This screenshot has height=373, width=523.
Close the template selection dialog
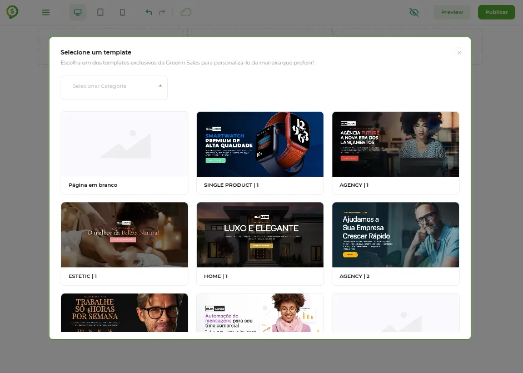pos(459,53)
